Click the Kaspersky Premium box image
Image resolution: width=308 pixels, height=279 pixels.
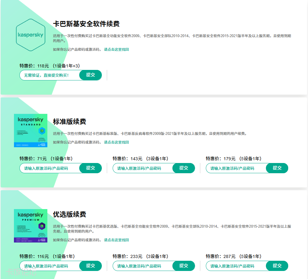point(31,226)
